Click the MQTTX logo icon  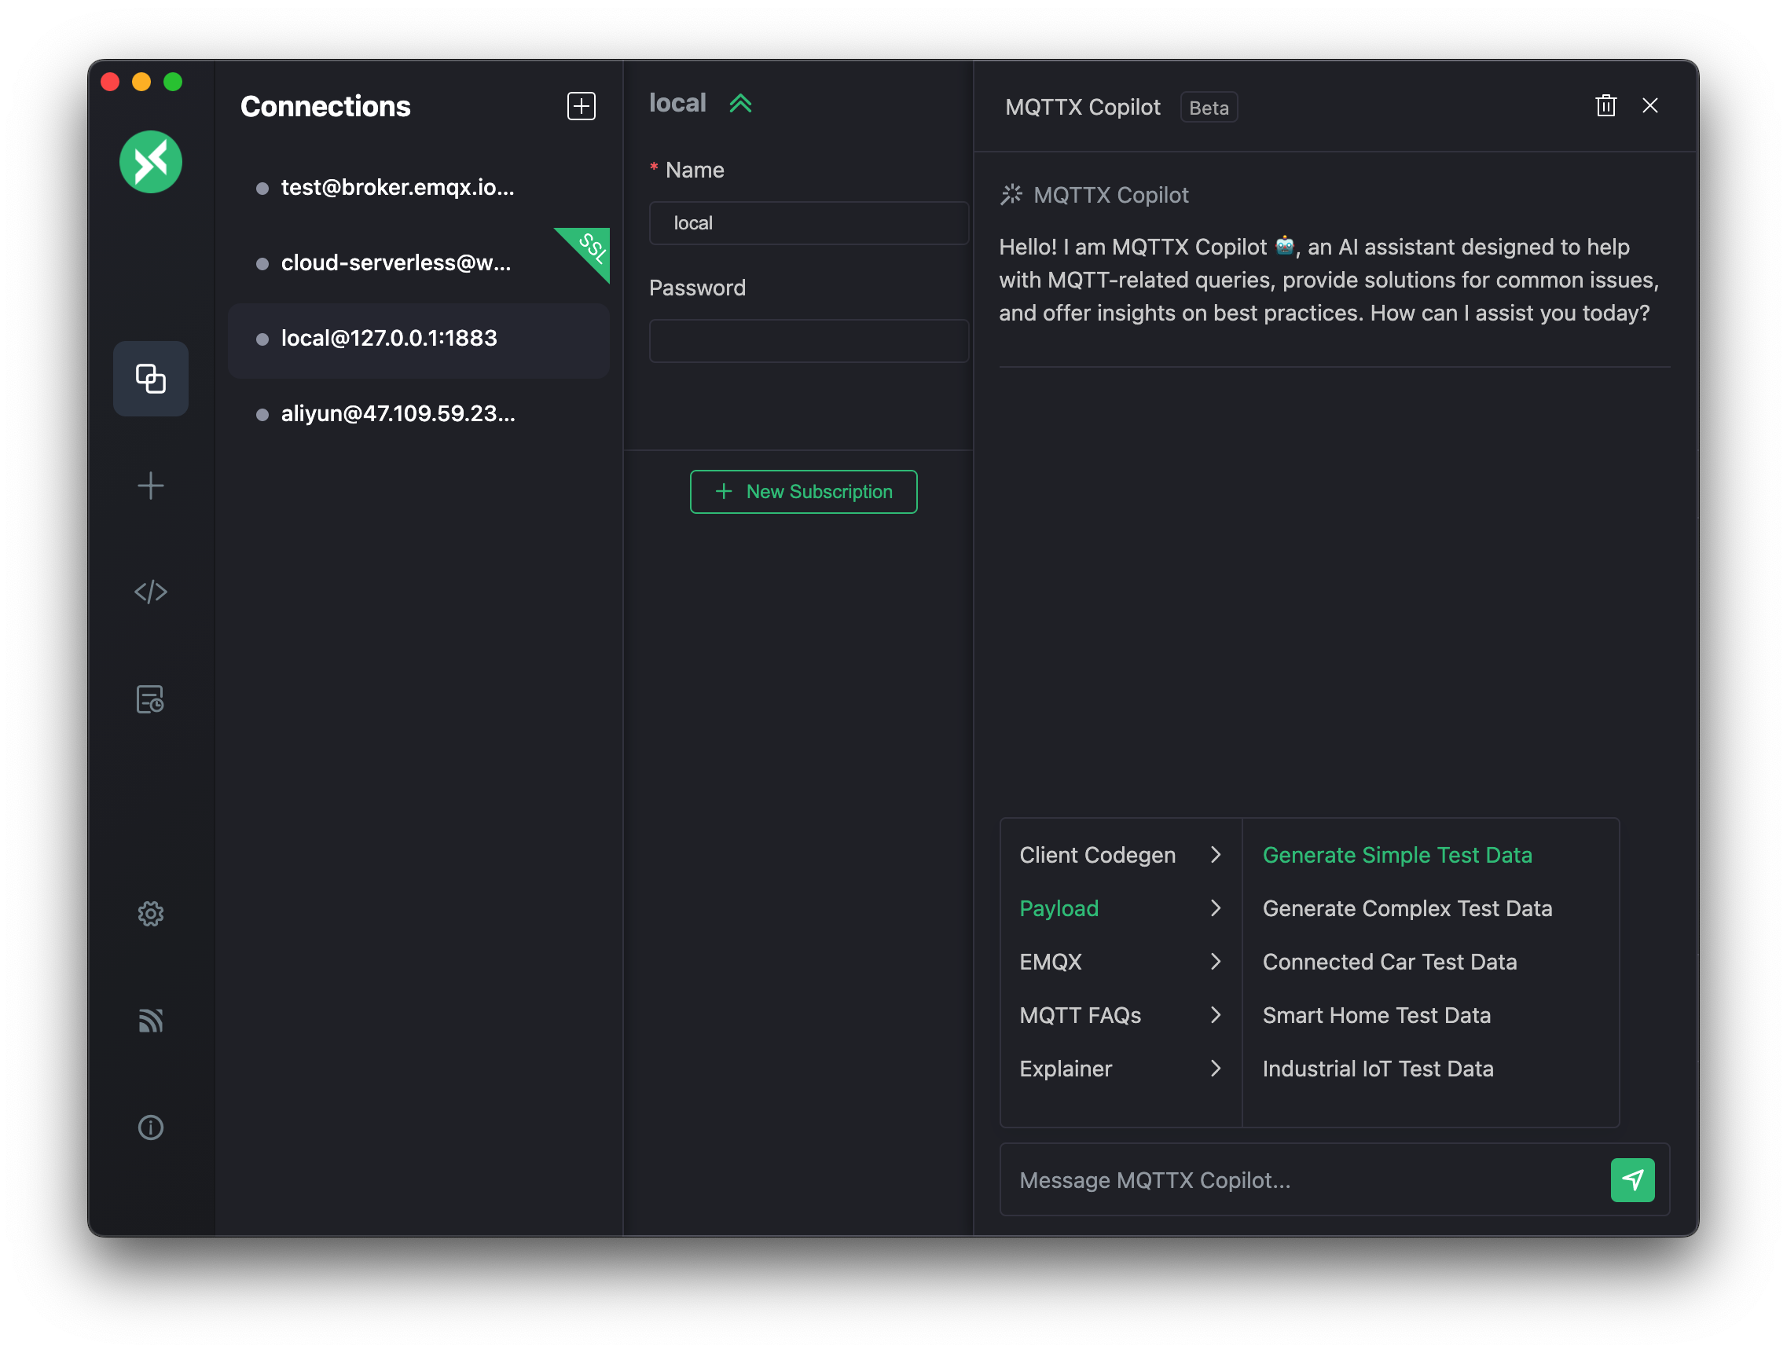[150, 162]
